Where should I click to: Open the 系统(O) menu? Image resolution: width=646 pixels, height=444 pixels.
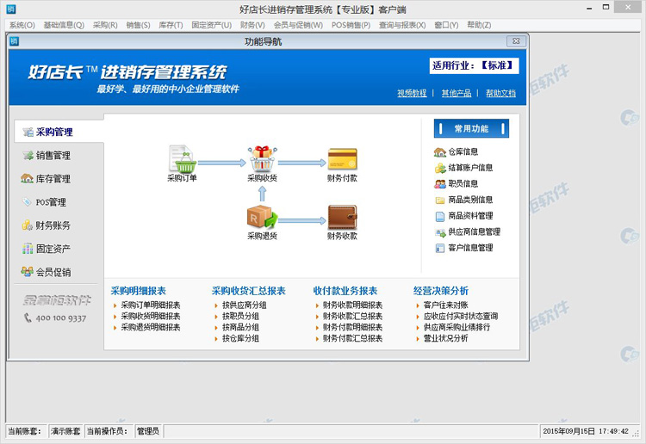point(22,25)
